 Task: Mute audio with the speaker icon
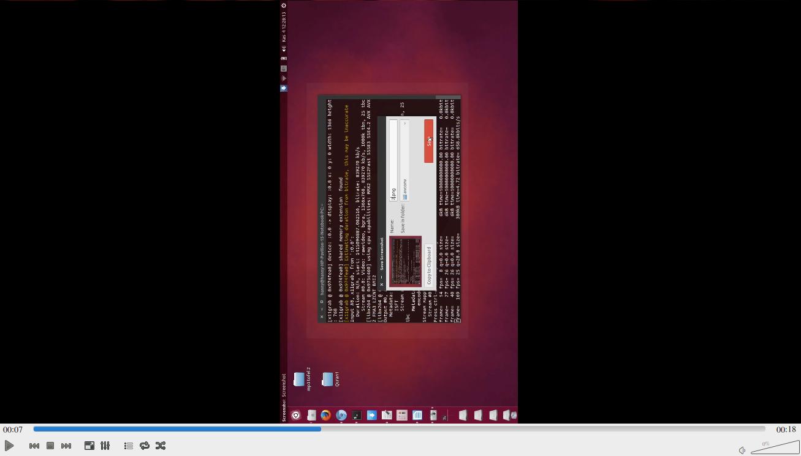coord(742,450)
